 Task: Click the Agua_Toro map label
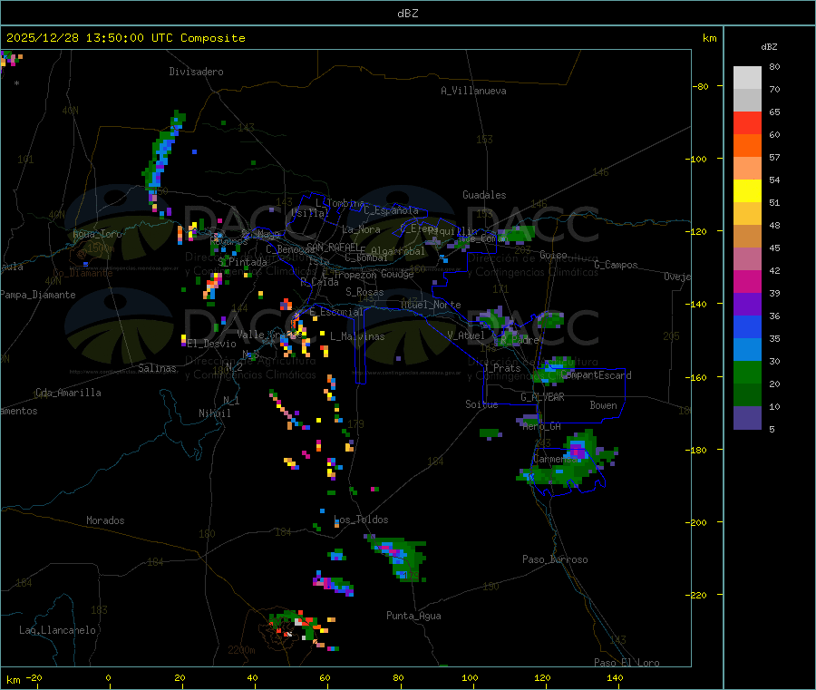pyautogui.click(x=97, y=234)
